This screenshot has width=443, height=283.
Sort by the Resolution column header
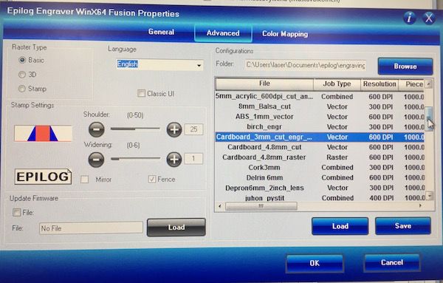[x=380, y=84]
